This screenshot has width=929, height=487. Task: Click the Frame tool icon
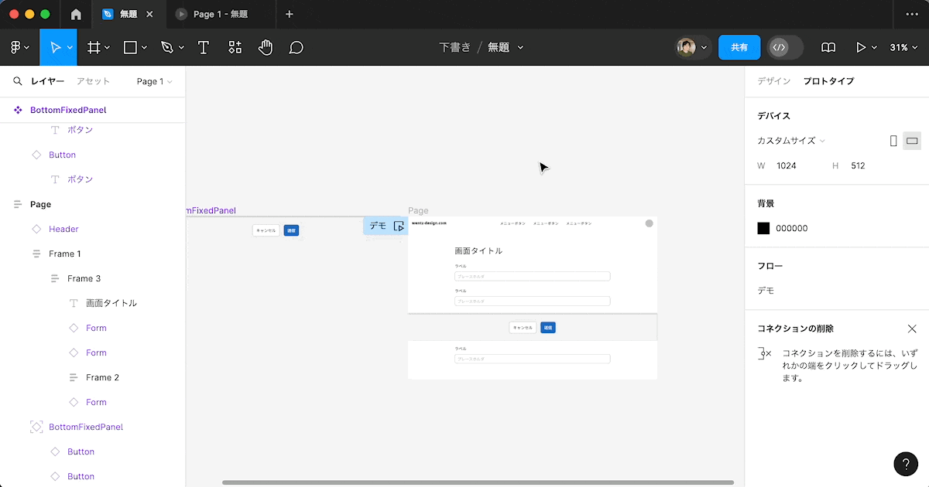[94, 47]
